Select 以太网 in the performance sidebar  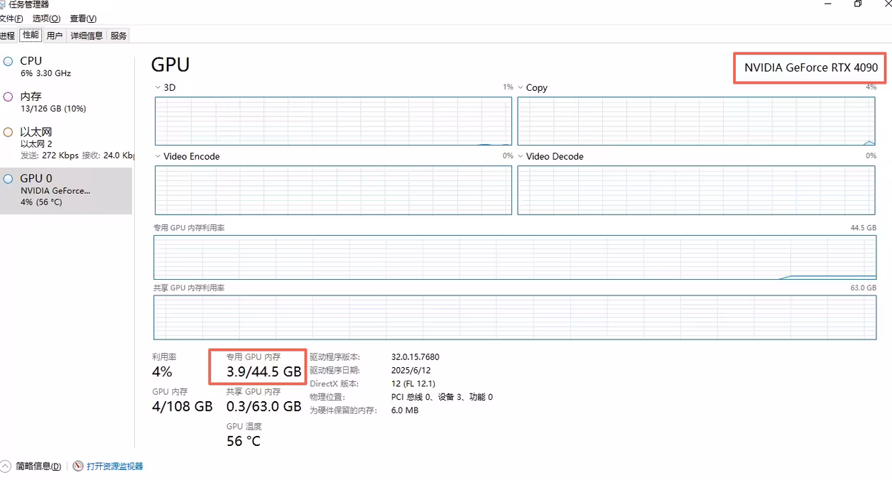coord(66,143)
